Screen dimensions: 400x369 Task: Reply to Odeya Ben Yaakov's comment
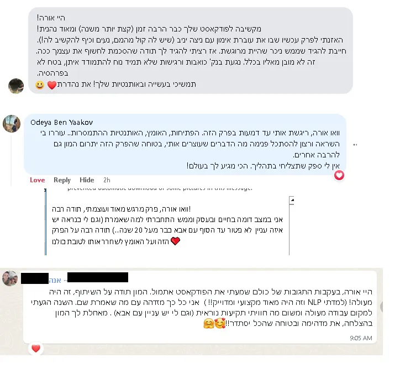click(62, 180)
